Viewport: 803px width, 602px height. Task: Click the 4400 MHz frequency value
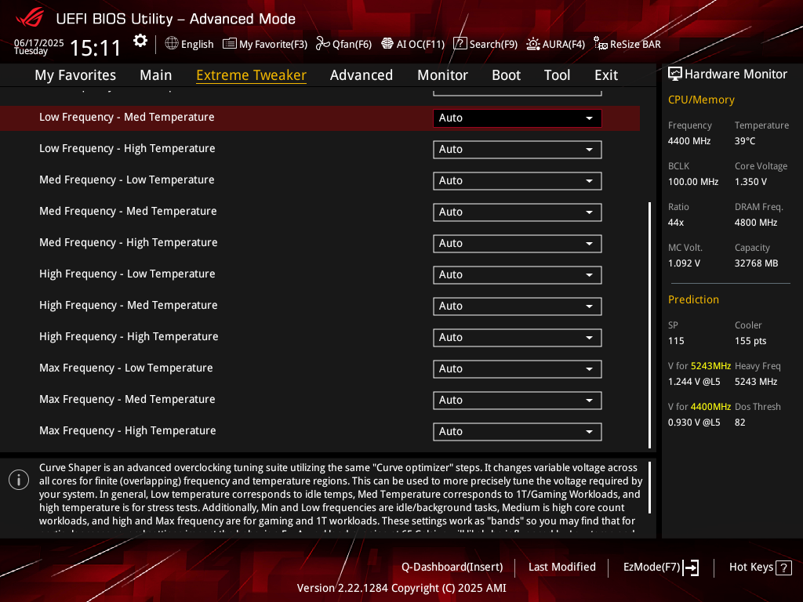(689, 141)
